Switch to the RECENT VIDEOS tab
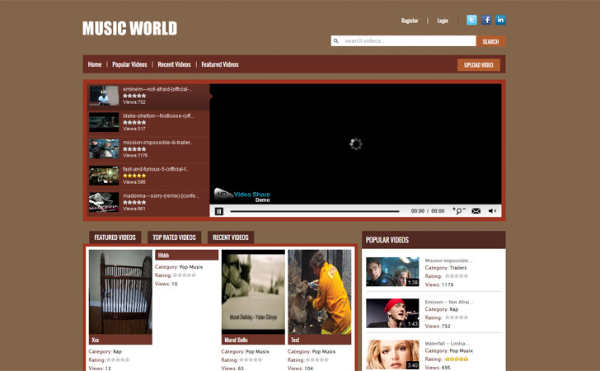Image resolution: width=600 pixels, height=371 pixels. [231, 237]
